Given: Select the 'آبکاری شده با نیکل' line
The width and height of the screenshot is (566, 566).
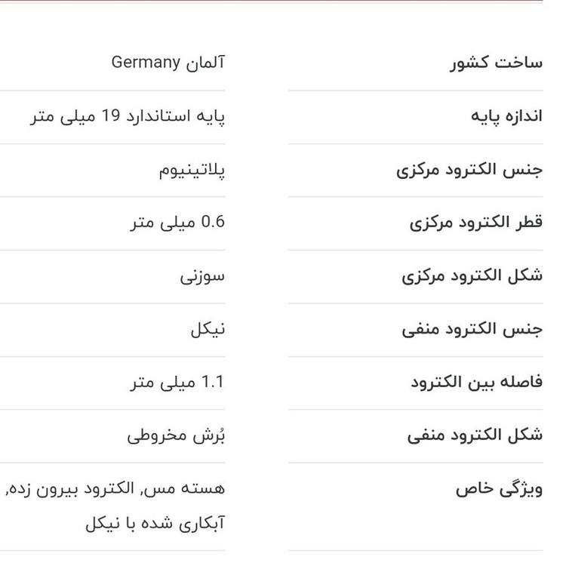Looking at the screenshot, I should (155, 524).
